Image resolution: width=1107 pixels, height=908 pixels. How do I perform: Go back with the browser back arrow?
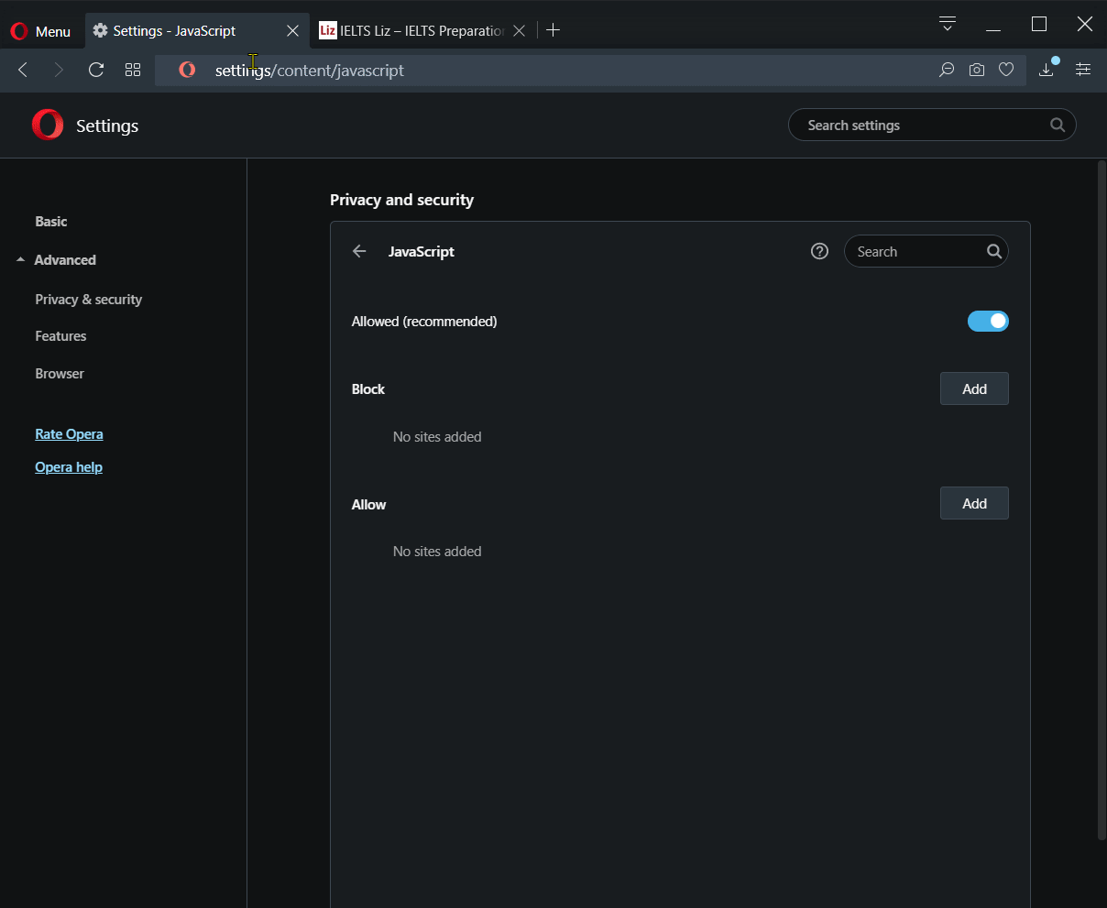[24, 70]
